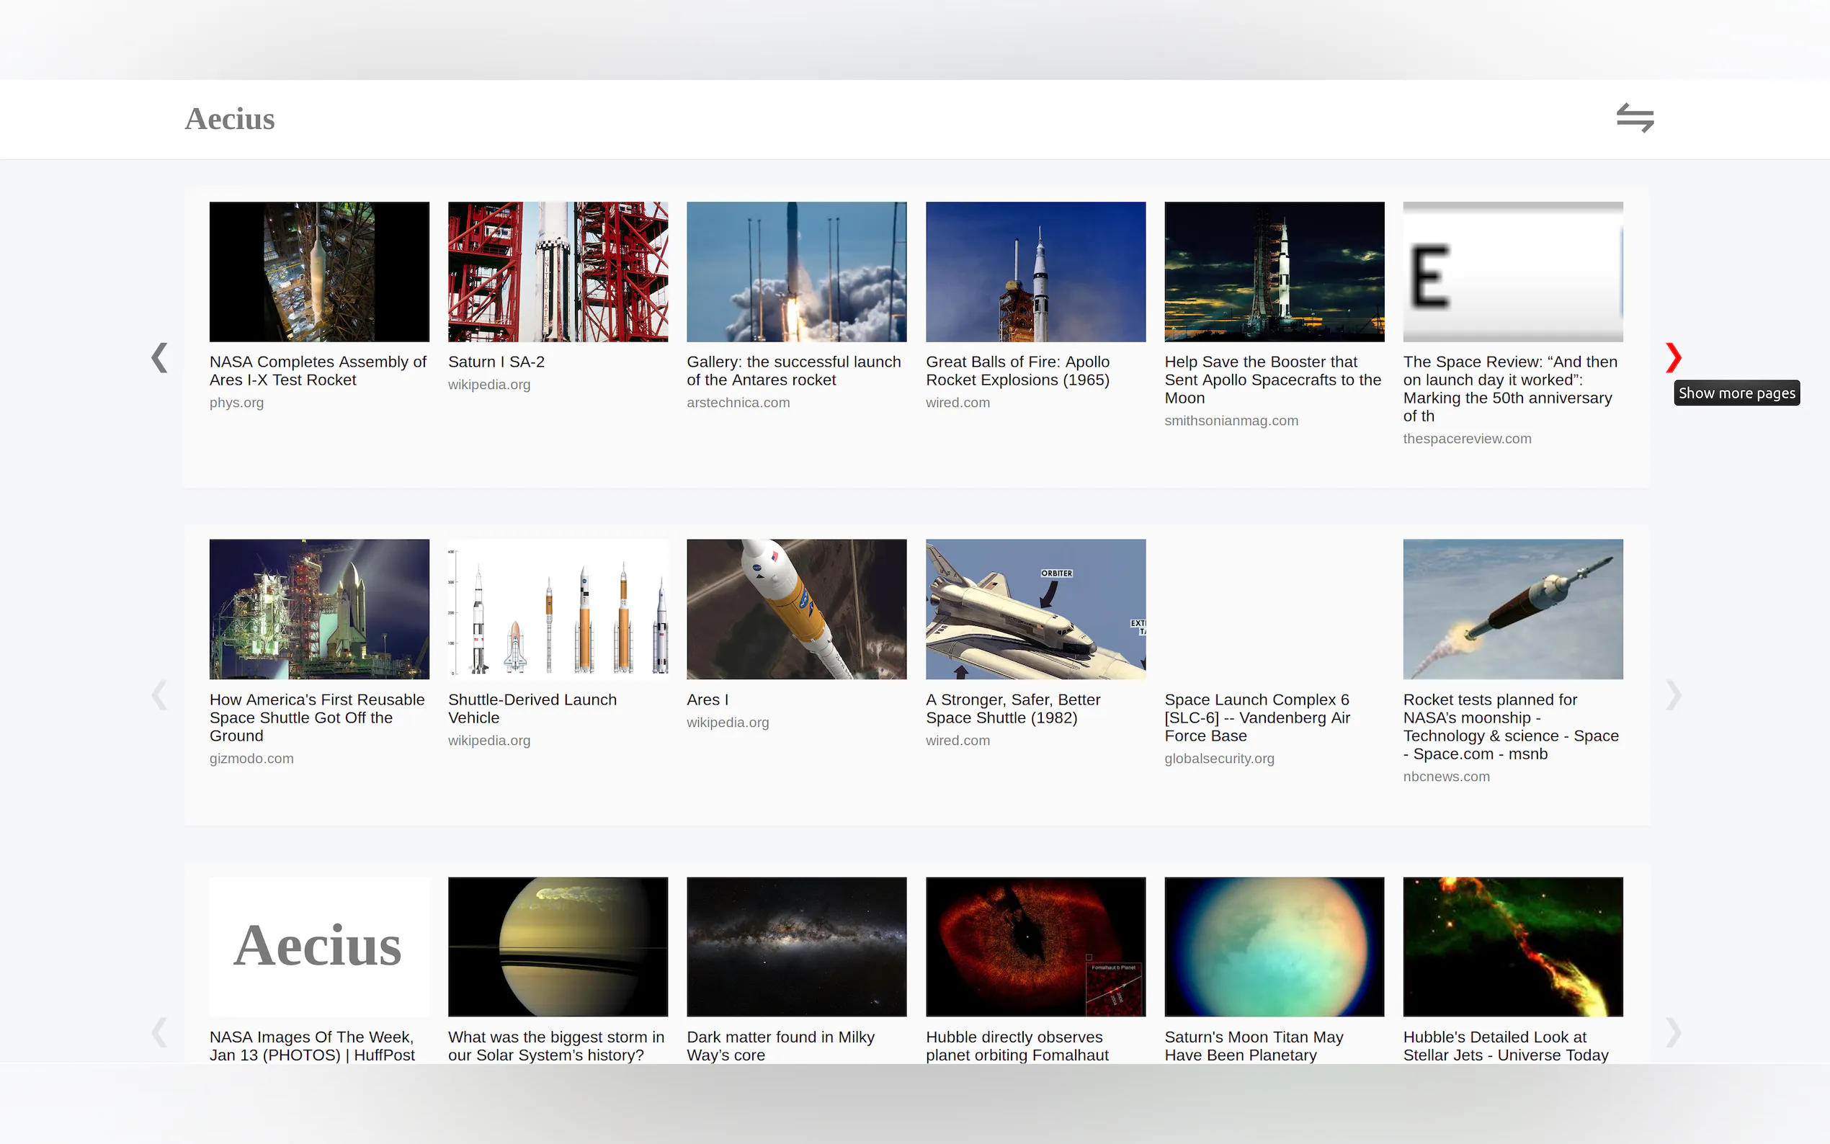Open the Fomalhaut planet Hubble thumbnail
Viewport: 1830px width, 1144px height.
[1035, 947]
